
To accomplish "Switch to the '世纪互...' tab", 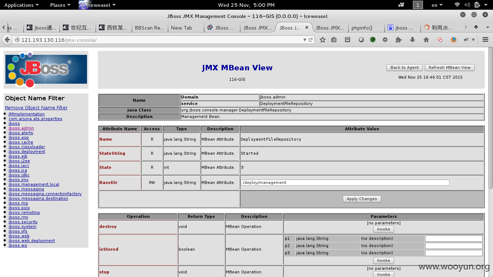I will click(x=77, y=27).
